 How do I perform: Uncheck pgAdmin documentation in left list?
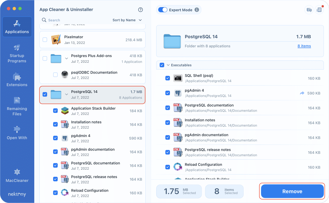[55, 152]
